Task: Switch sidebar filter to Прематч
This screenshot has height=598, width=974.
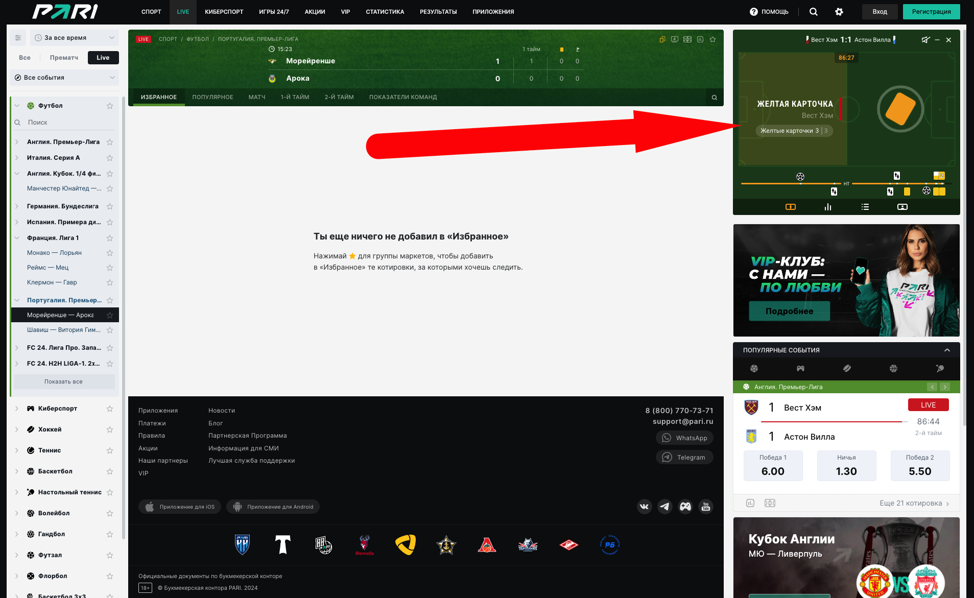Action: coord(64,58)
